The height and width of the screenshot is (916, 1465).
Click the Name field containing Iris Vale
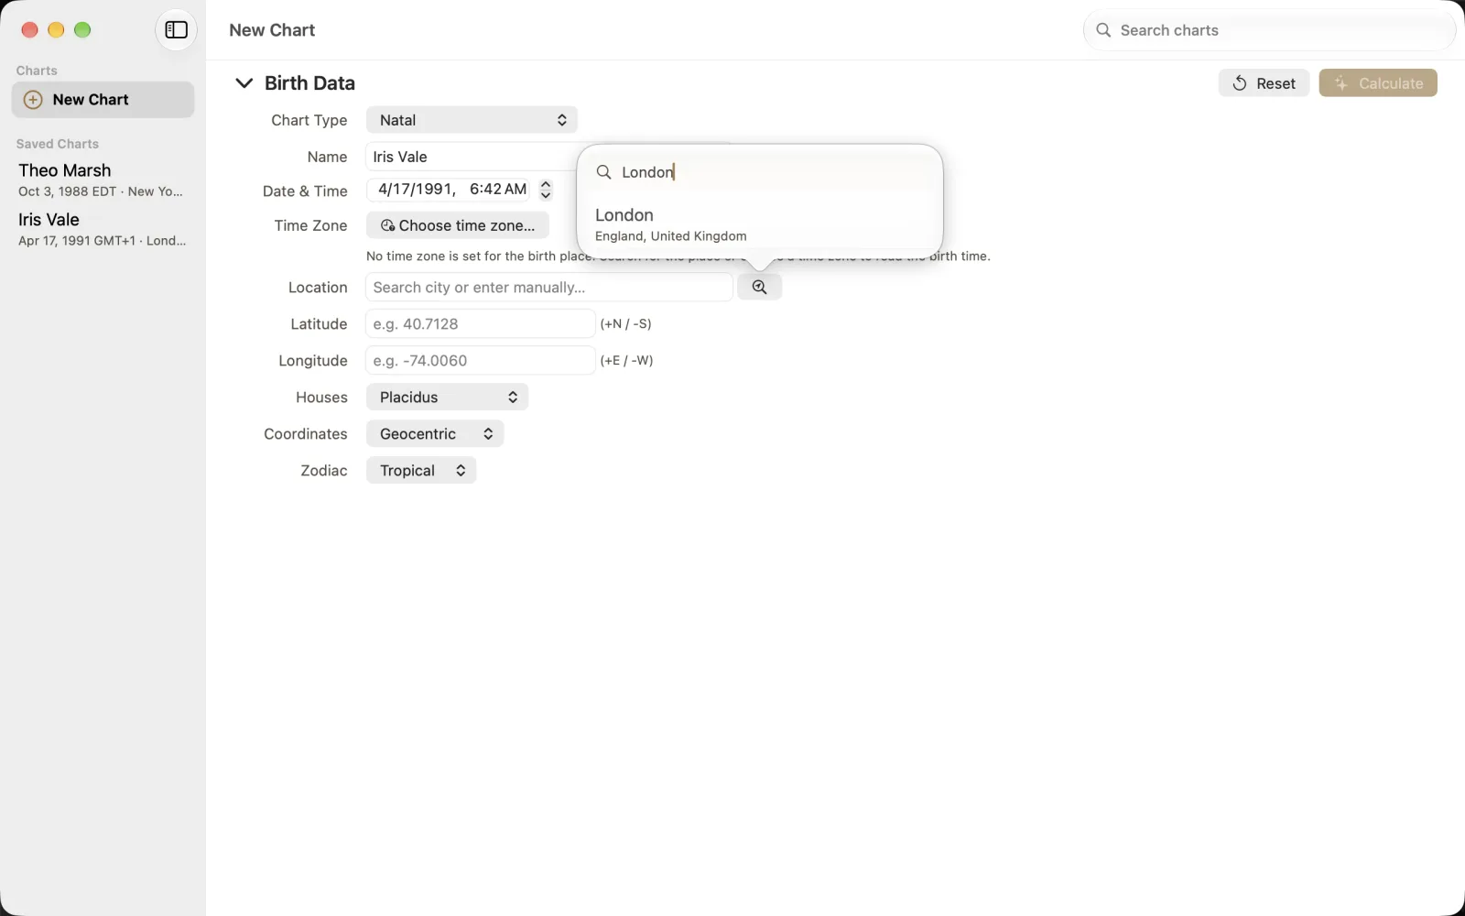pos(472,157)
